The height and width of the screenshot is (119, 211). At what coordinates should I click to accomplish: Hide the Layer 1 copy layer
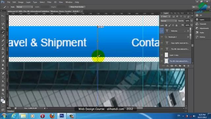[x=162, y=55]
